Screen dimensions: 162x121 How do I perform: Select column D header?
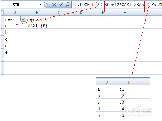(81, 13)
